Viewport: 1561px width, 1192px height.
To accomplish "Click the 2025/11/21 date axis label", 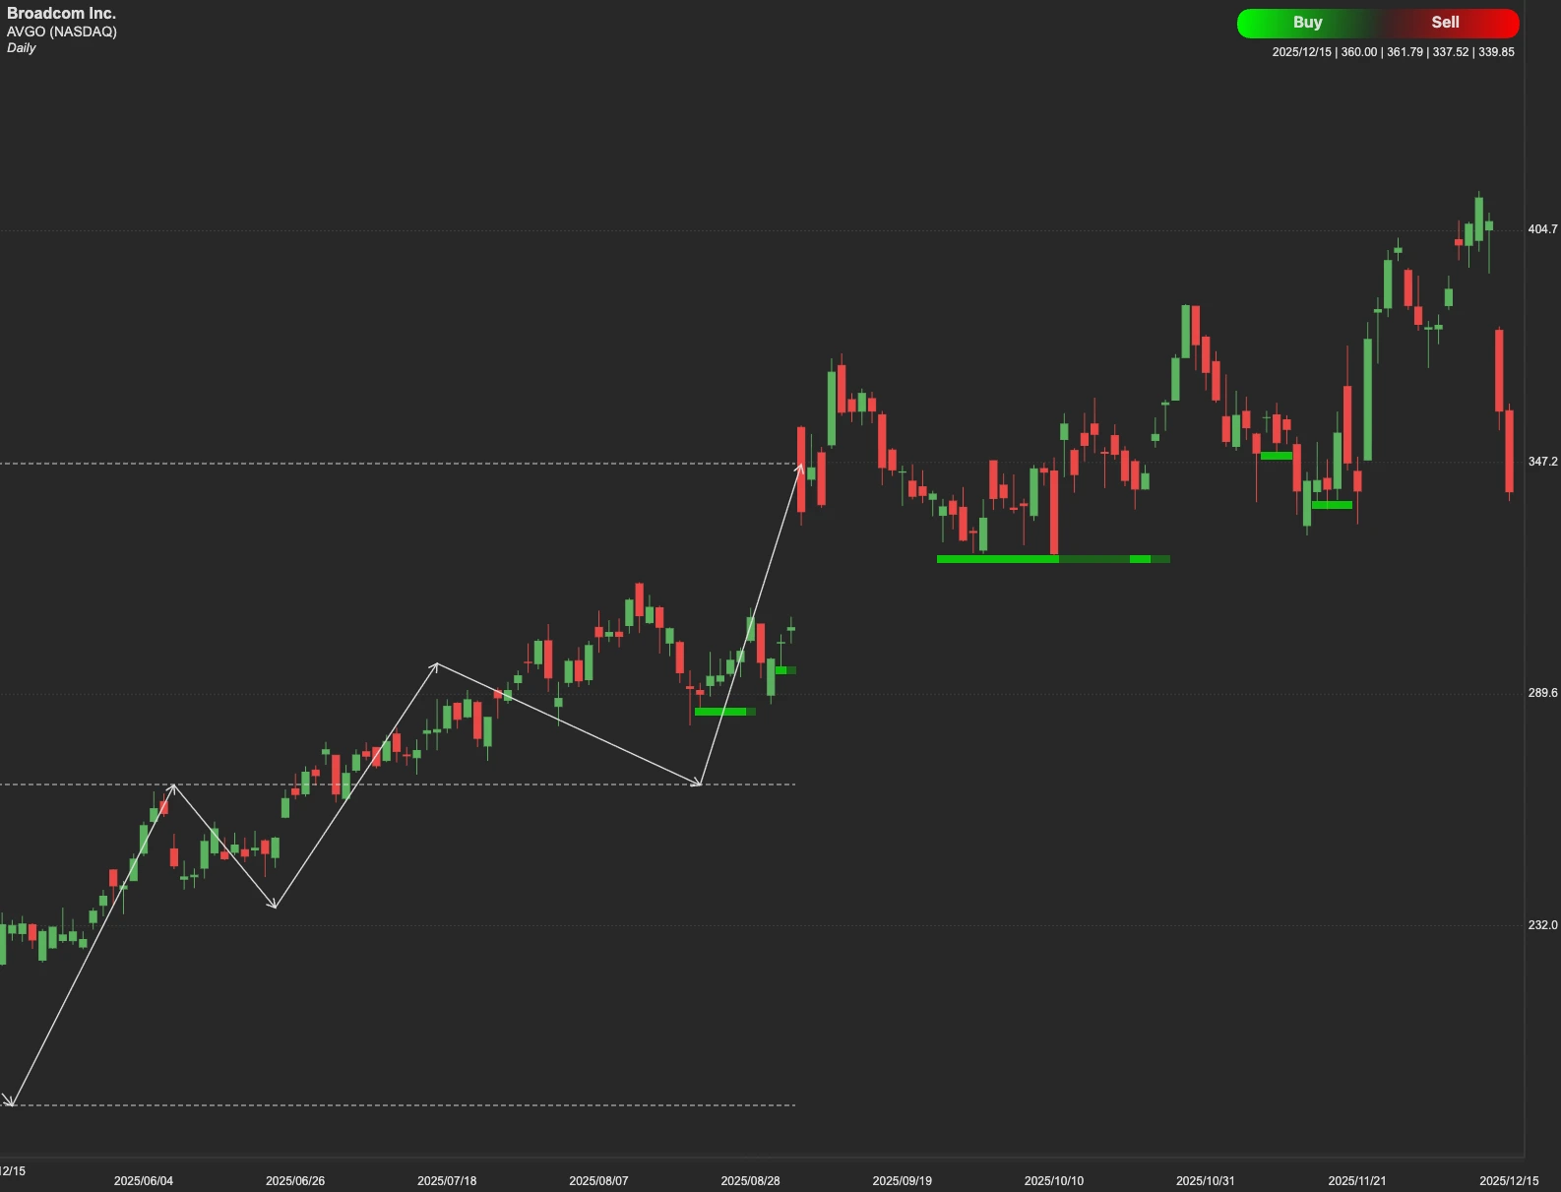I will coord(1357,1181).
